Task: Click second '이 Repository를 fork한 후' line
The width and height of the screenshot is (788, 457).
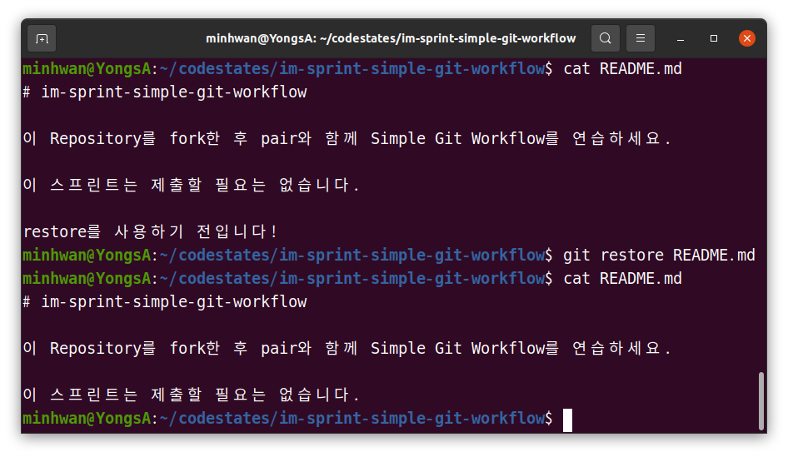Action: tap(347, 348)
